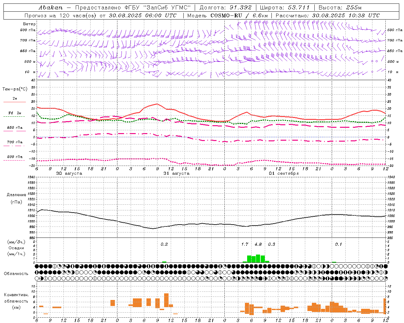Screen dimensions: 404x323
Task: Click the 'Конвективн.' convective cloud label
Action: [x=16, y=295]
